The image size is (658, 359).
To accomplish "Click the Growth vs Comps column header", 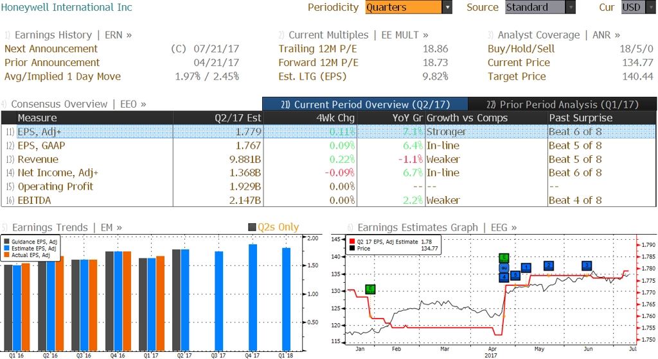I will 486,118.
